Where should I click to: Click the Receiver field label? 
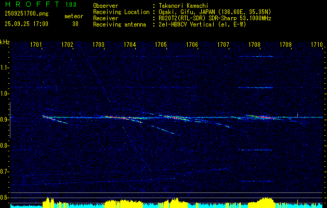(106, 18)
